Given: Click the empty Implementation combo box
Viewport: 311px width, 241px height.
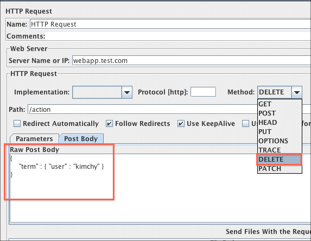Looking at the screenshot, I should [x=97, y=92].
